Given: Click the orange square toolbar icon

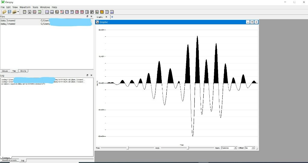Looking at the screenshot, I should click(x=102, y=12).
